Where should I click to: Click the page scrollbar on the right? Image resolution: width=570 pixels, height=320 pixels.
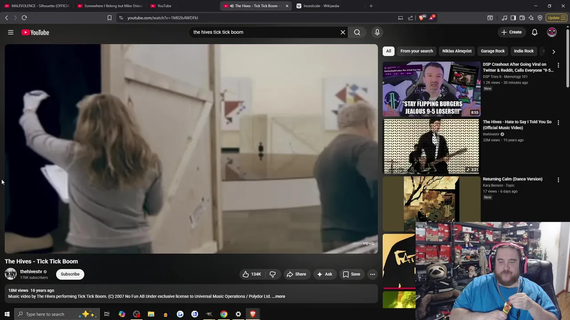tap(567, 58)
